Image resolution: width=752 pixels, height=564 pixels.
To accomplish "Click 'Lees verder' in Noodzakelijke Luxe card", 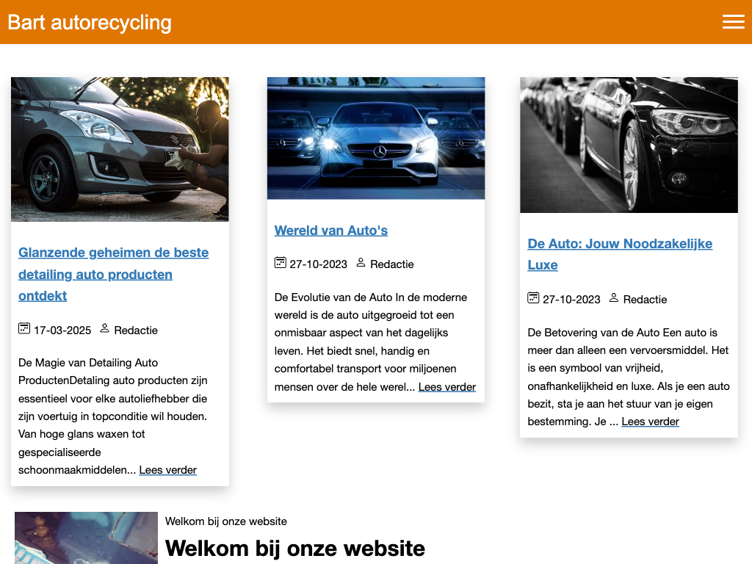I will point(650,422).
